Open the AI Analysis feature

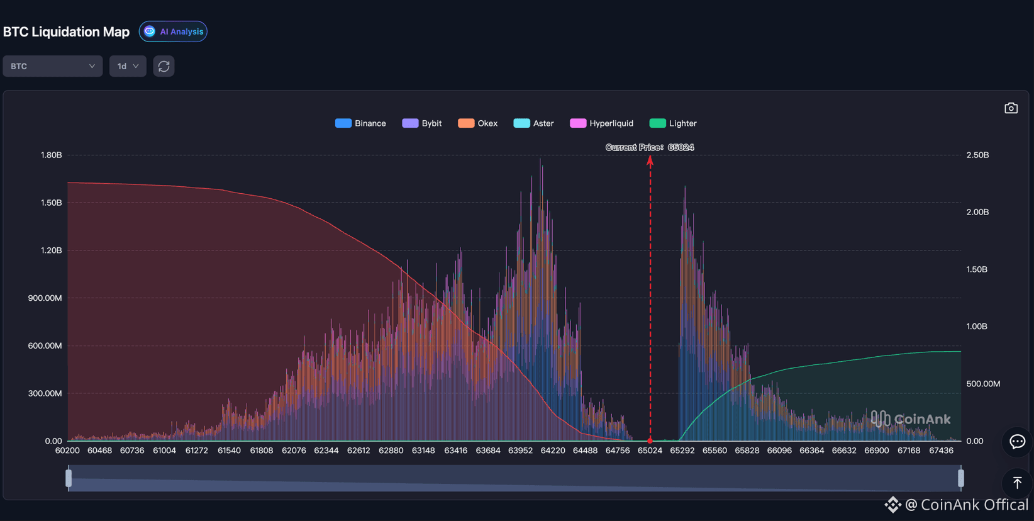pyautogui.click(x=173, y=31)
